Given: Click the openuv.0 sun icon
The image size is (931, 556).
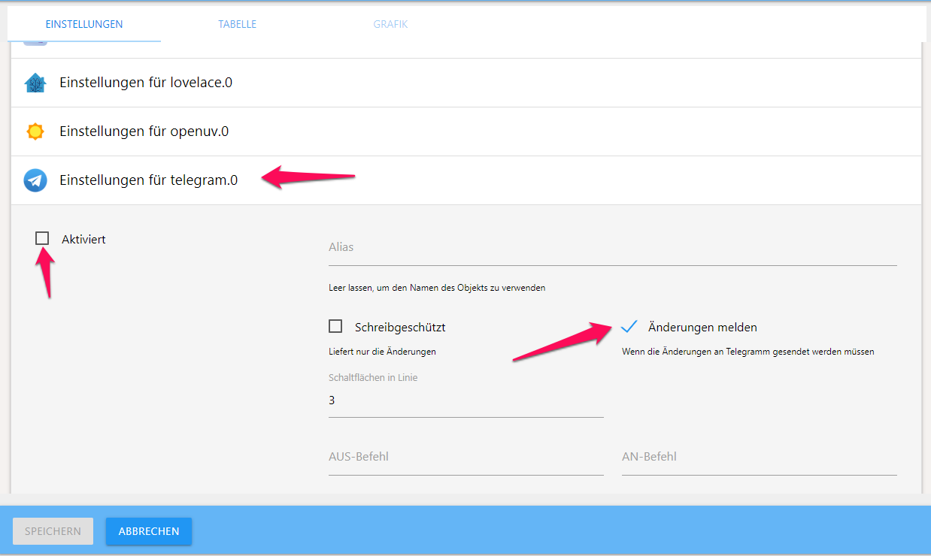Looking at the screenshot, I should pyautogui.click(x=35, y=131).
